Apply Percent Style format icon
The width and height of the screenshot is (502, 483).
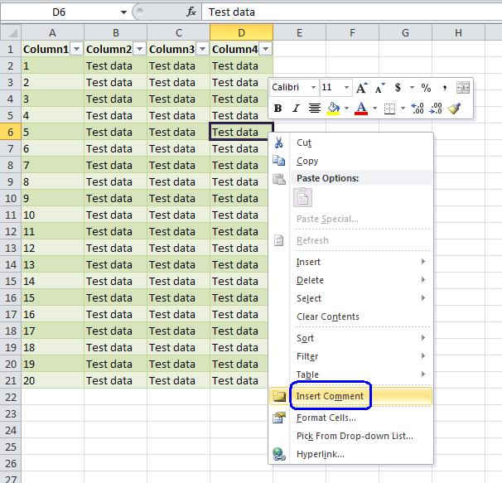(x=425, y=88)
